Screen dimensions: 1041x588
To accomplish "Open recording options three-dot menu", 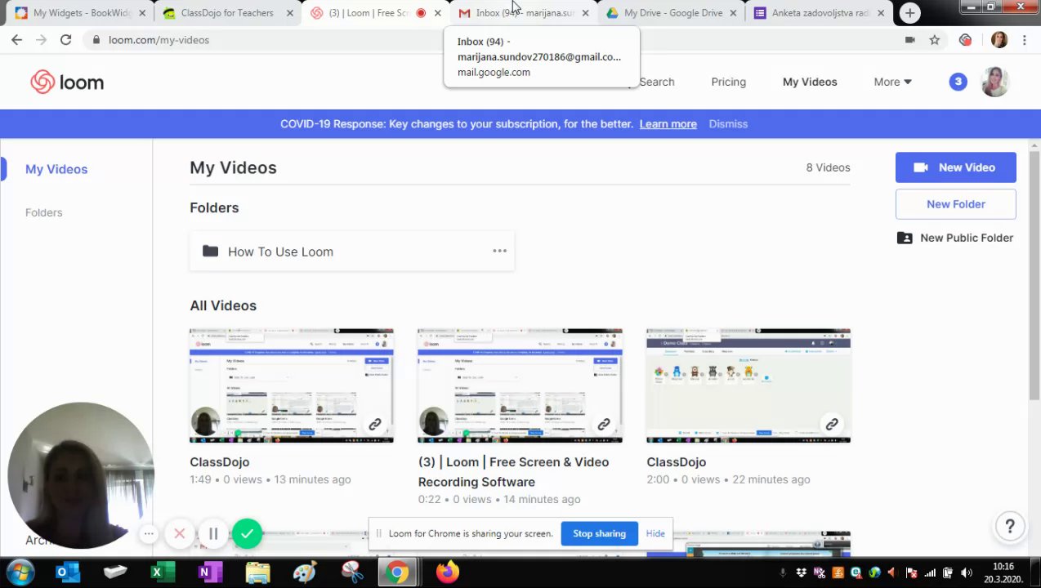I will click(149, 534).
